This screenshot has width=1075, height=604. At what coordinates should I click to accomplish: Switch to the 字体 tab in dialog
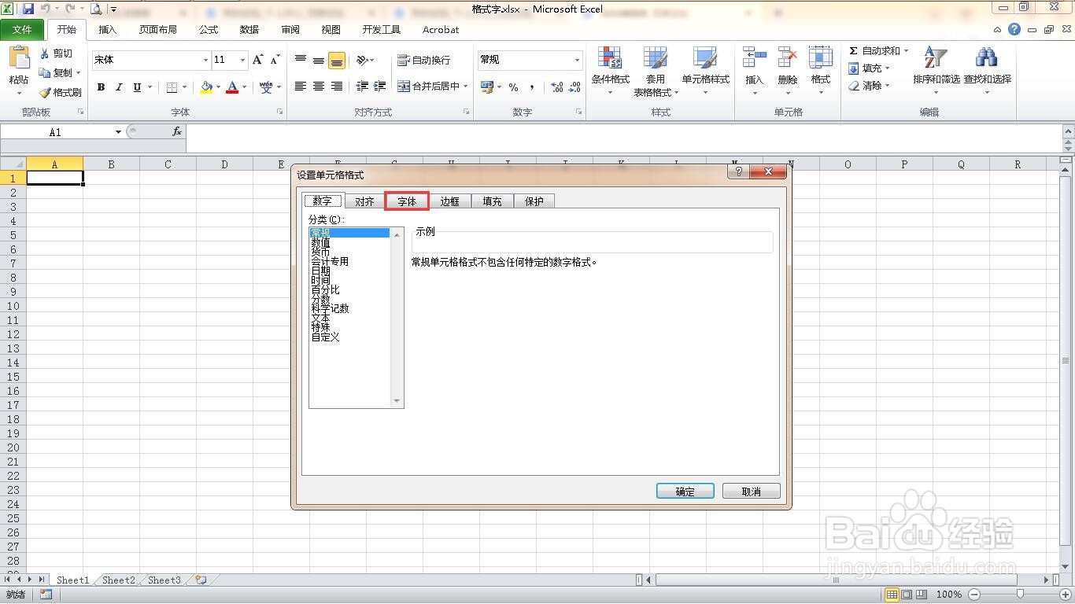click(407, 201)
